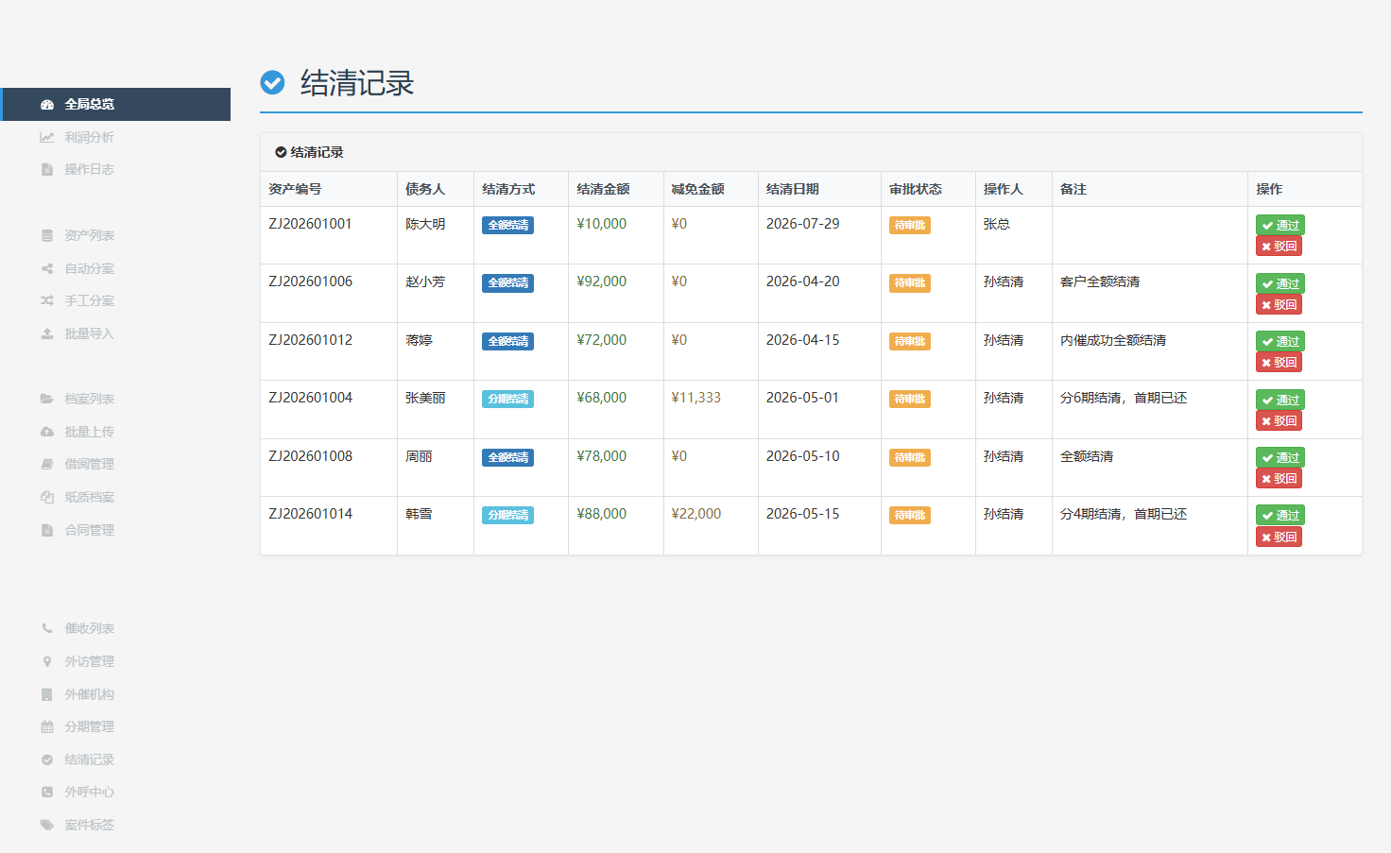Click the building icon for 外催机构
The width and height of the screenshot is (1391, 853).
(x=47, y=694)
